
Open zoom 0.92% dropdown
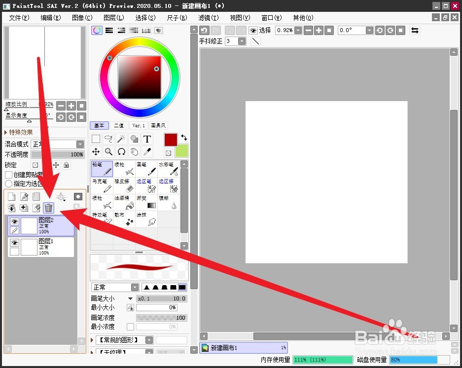[298, 31]
